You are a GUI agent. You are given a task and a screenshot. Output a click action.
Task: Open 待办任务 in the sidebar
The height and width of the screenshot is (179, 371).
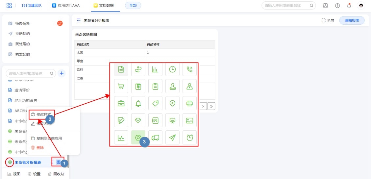point(23,23)
